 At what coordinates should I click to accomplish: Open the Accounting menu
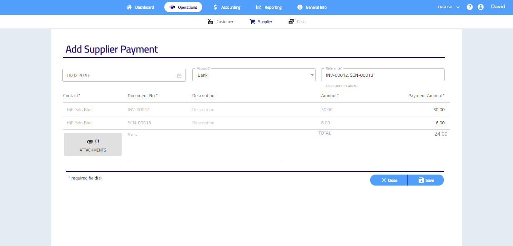click(227, 7)
